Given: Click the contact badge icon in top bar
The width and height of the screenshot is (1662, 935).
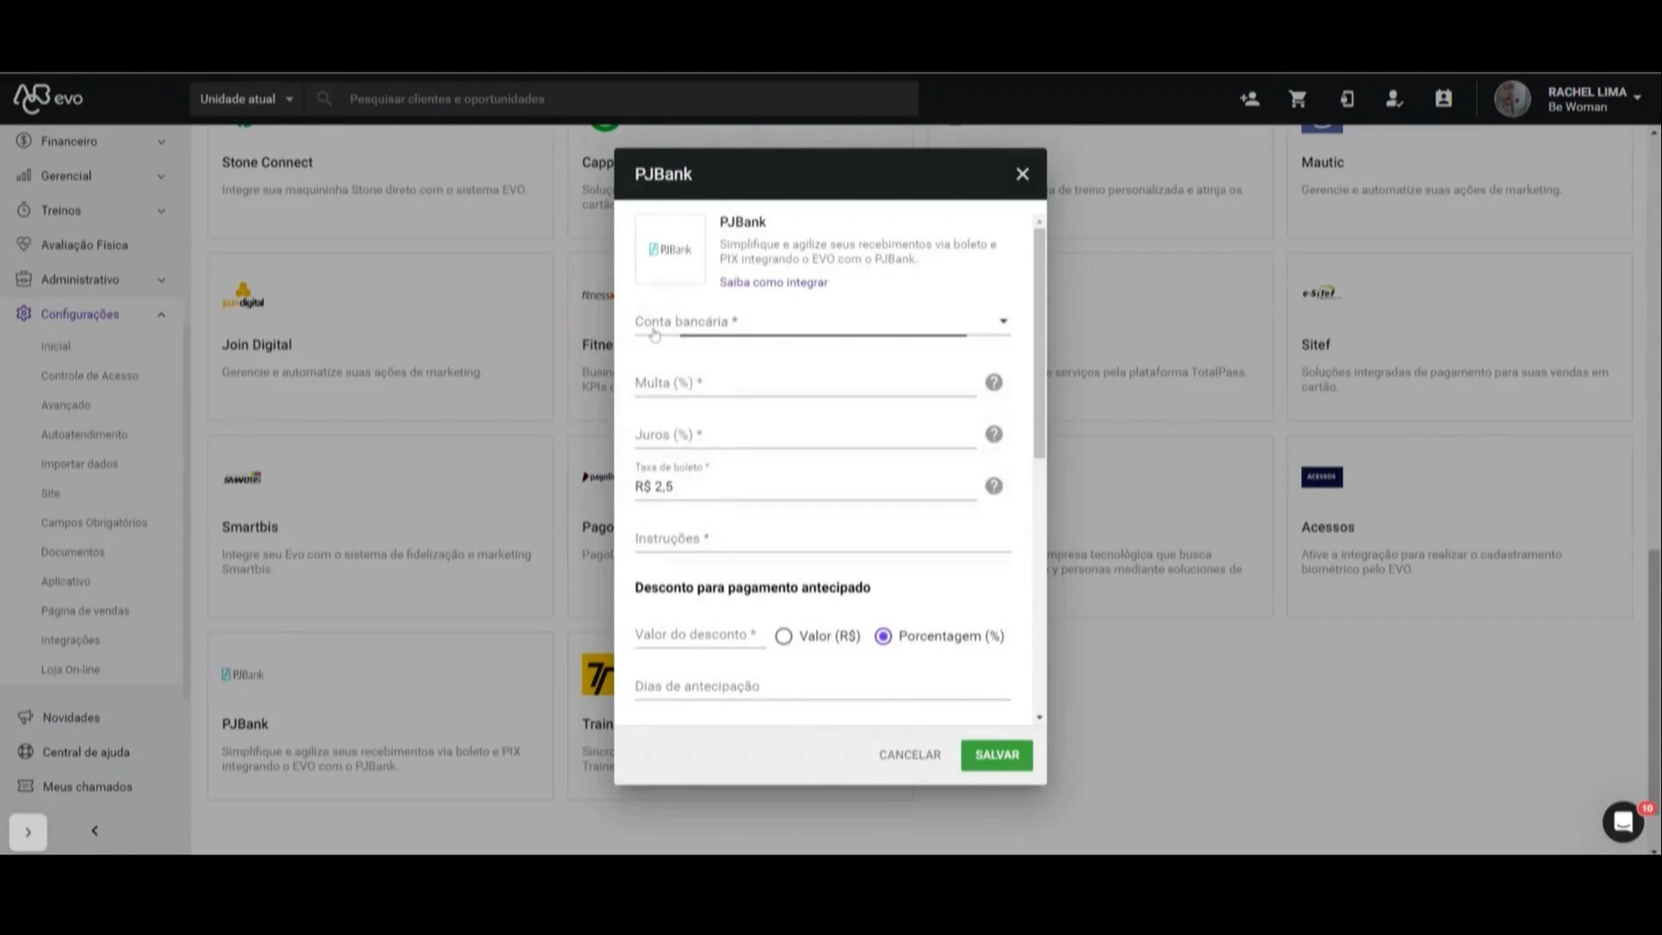Looking at the screenshot, I should (1443, 99).
